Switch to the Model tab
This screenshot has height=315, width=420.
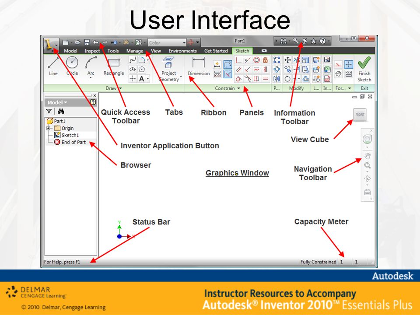[71, 51]
